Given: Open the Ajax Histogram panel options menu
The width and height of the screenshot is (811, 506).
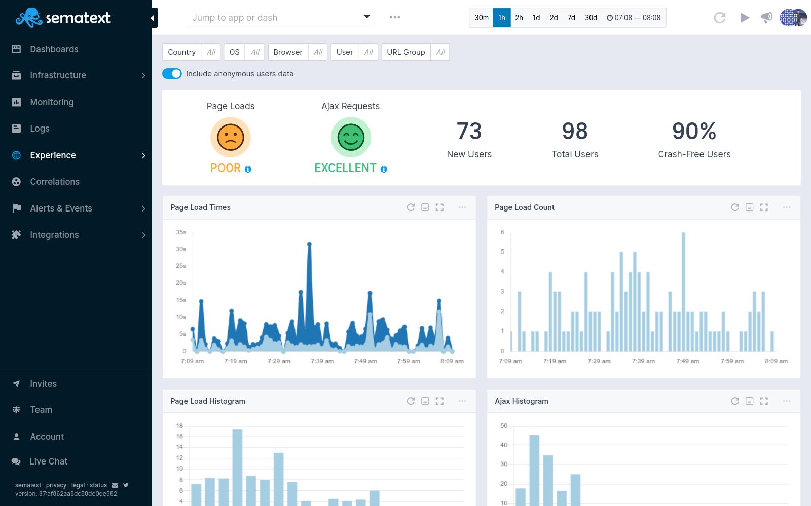Looking at the screenshot, I should pos(786,401).
